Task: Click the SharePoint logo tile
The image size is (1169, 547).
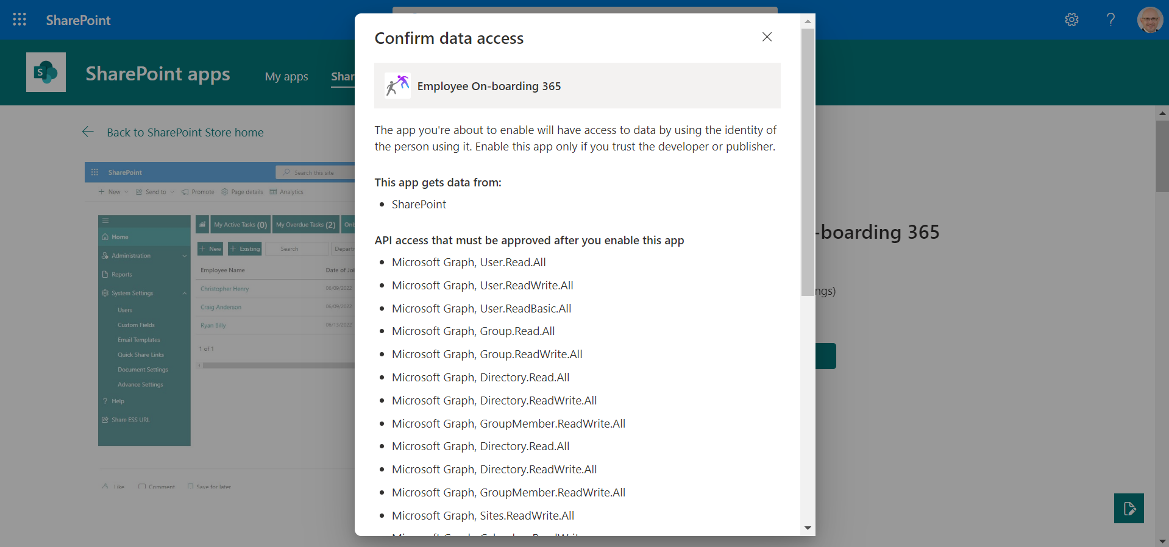Action: [46, 72]
